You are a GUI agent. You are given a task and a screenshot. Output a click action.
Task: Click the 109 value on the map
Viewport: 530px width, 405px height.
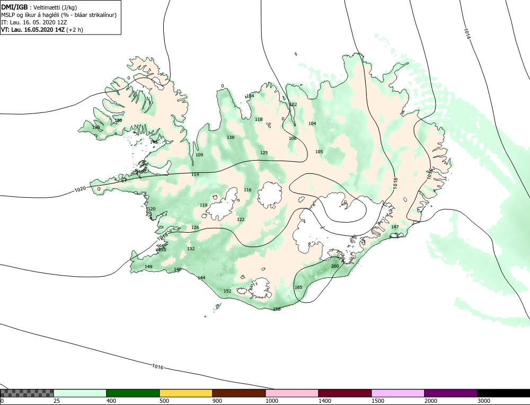[199, 155]
